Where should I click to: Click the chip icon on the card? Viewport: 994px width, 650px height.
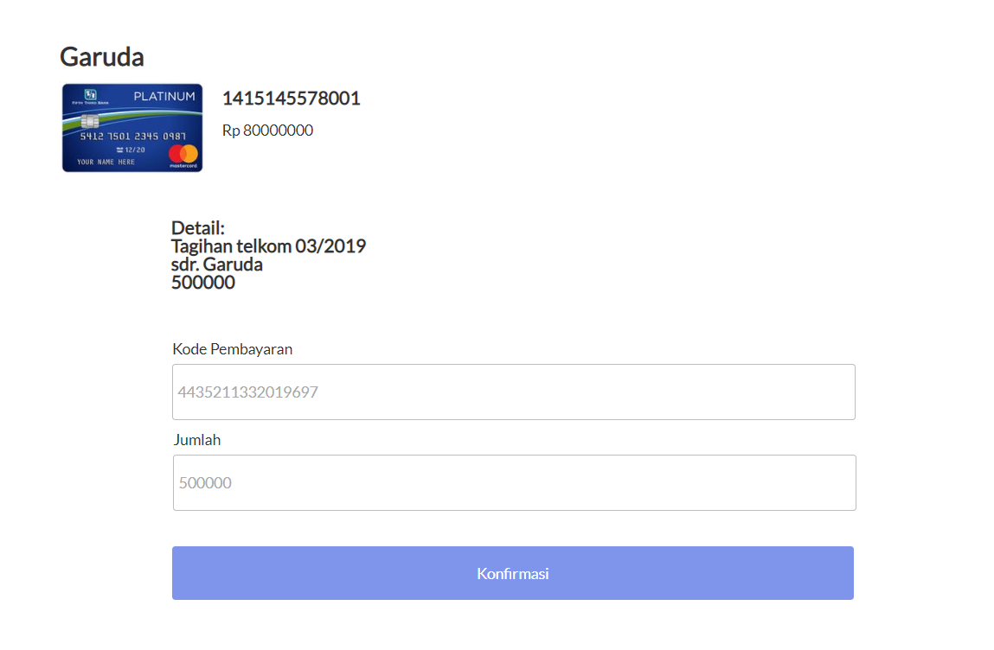90,121
